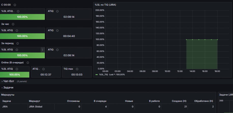Screen dimensions: 233x113
Task: Click the JIRA Global route cell
Action: (x=36, y=107)
